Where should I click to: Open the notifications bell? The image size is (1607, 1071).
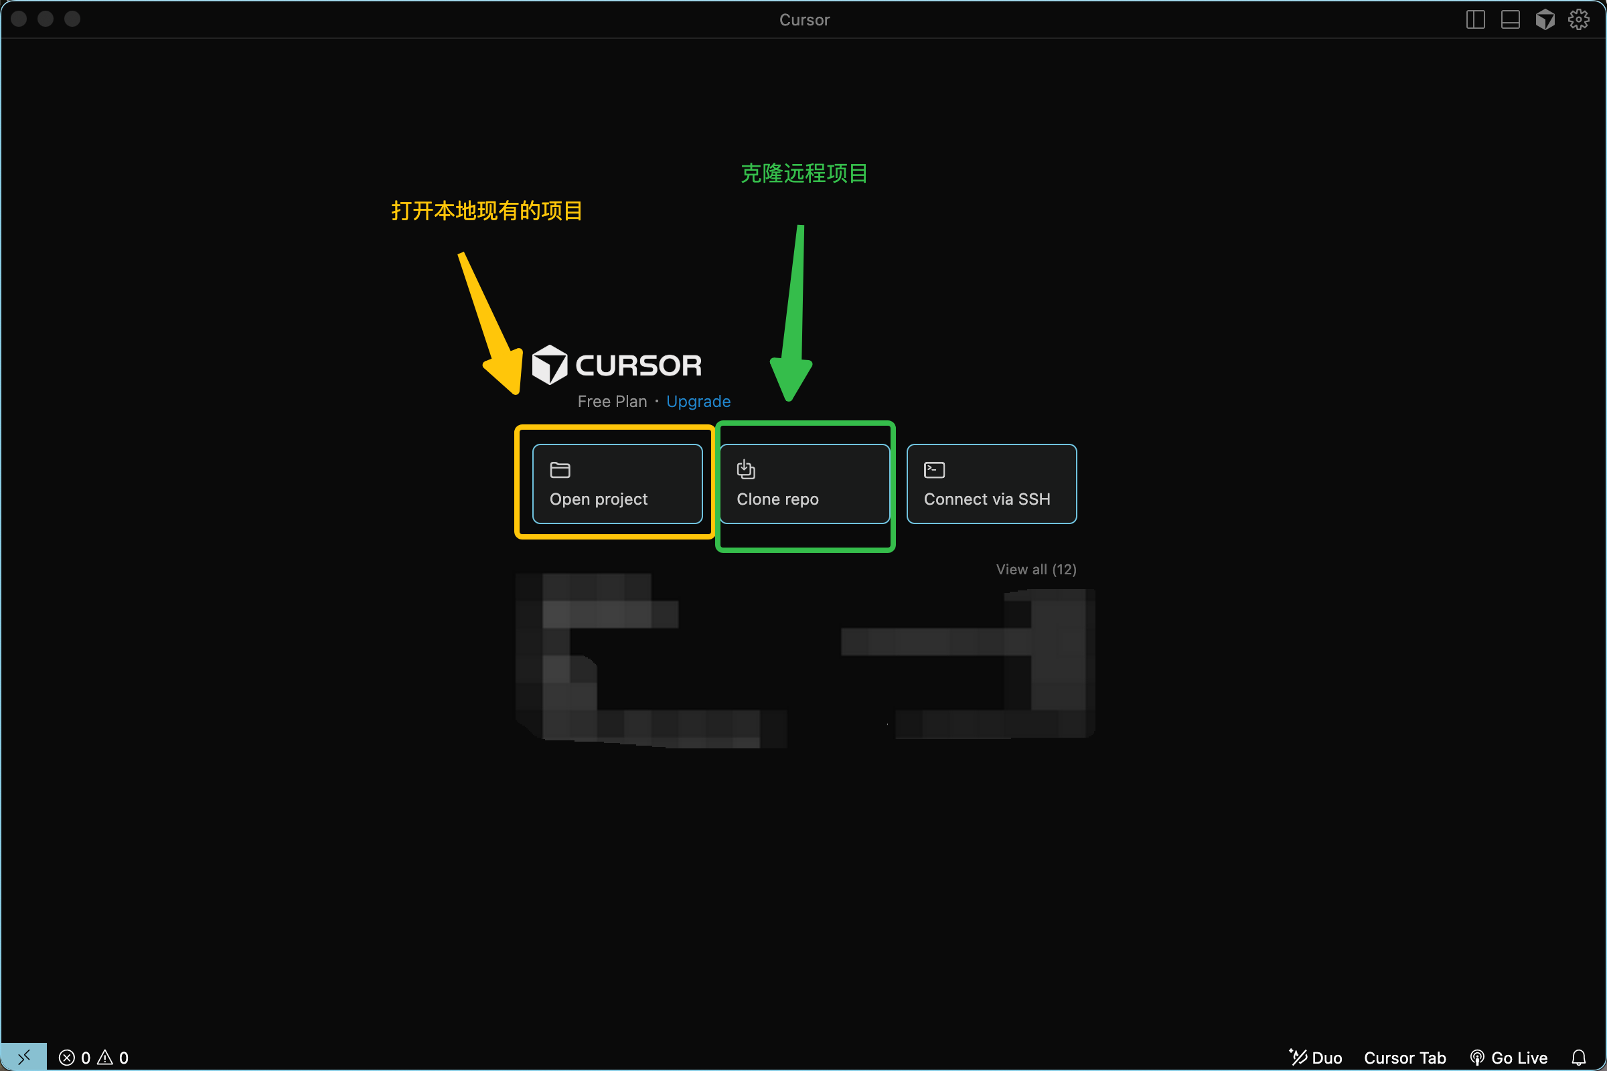coord(1579,1058)
